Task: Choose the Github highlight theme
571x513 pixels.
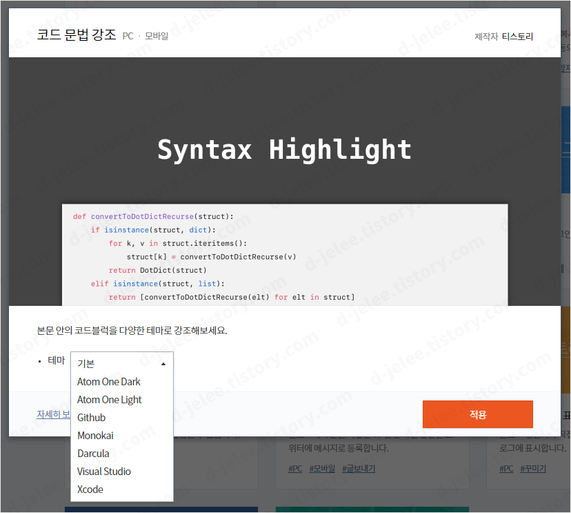Action: (x=91, y=417)
